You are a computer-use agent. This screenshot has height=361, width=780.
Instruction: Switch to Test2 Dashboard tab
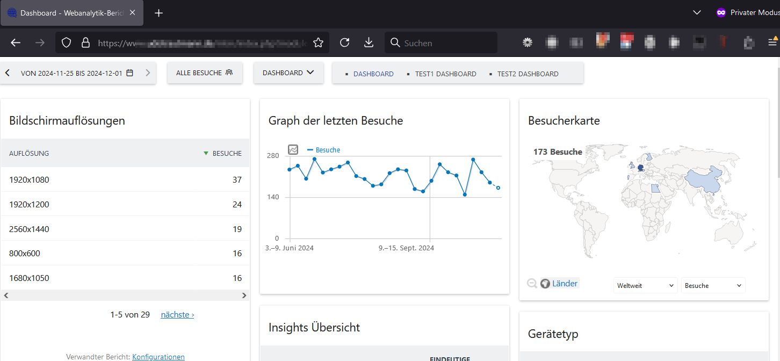[528, 74]
